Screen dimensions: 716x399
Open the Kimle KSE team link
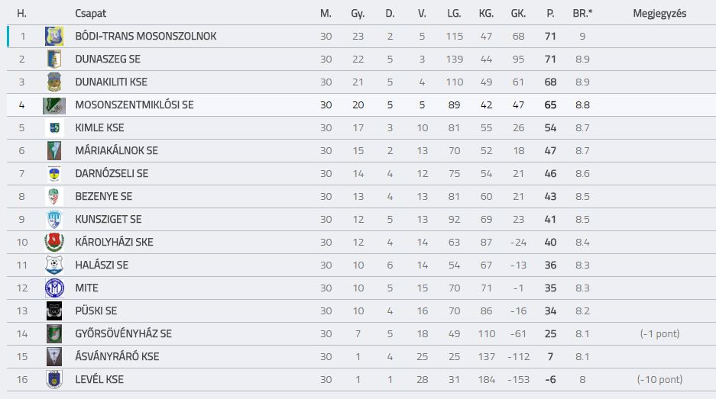tap(99, 127)
